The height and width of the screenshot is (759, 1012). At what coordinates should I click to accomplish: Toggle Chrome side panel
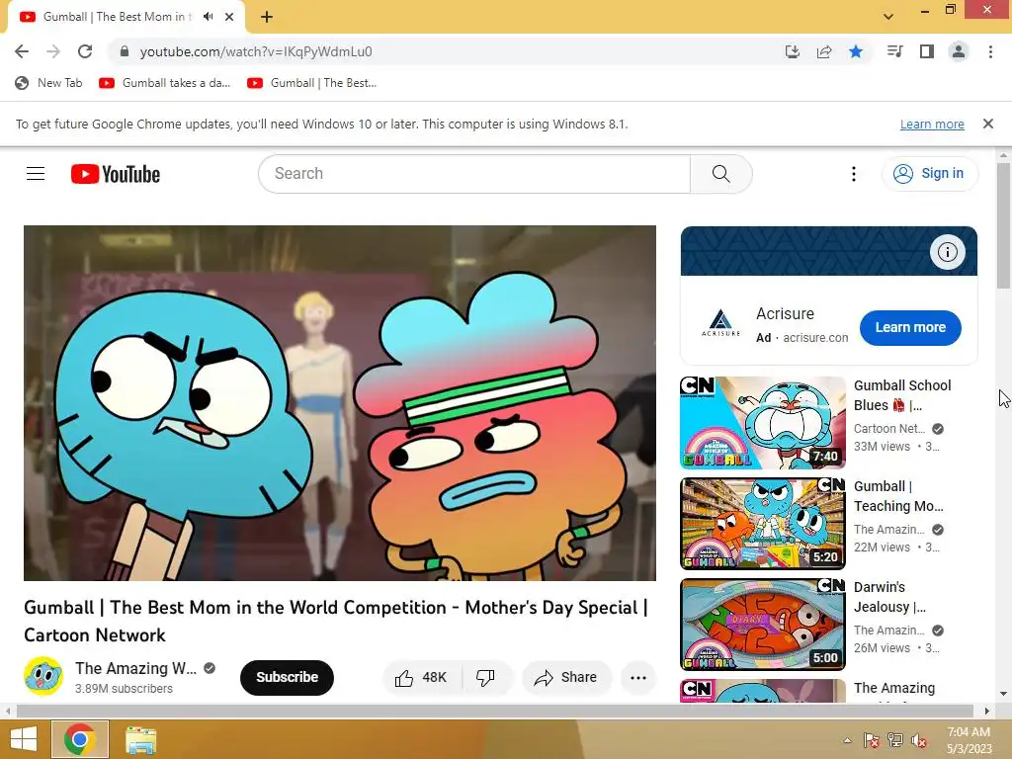tap(927, 51)
